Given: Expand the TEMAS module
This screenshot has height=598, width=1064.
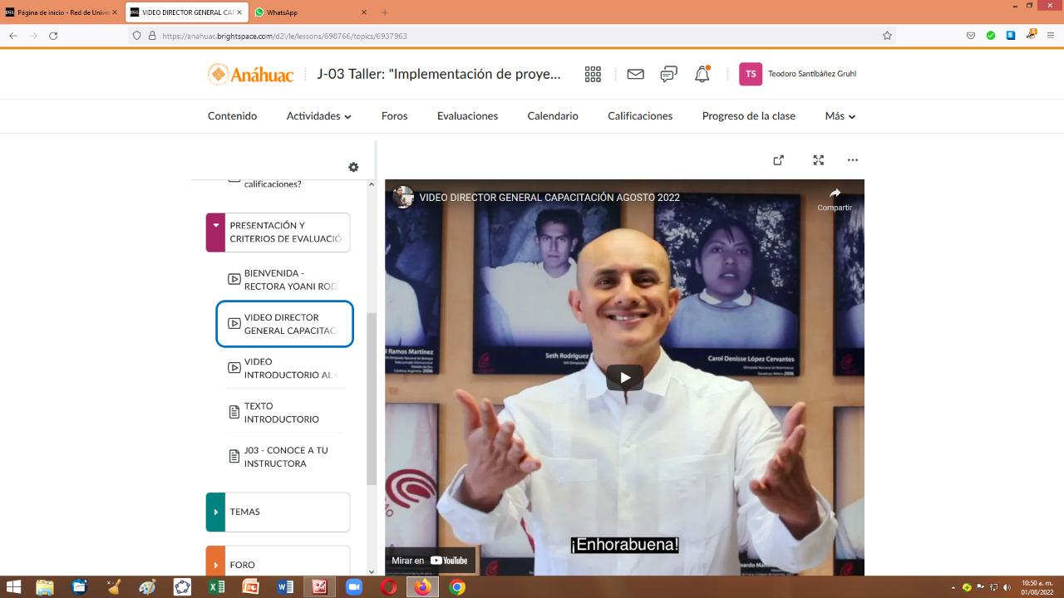Looking at the screenshot, I should click(216, 512).
